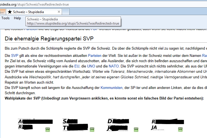Follow the Parteien link after 'aktuellen'
This screenshot has width=207, height=138.
[95, 56]
